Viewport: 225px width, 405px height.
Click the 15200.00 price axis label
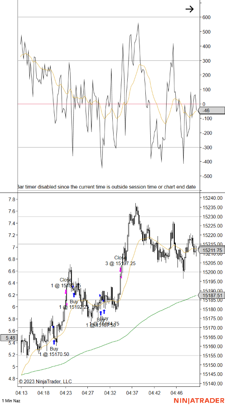coord(212,272)
